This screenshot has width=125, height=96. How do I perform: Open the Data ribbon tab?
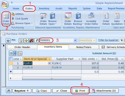tap(99, 8)
